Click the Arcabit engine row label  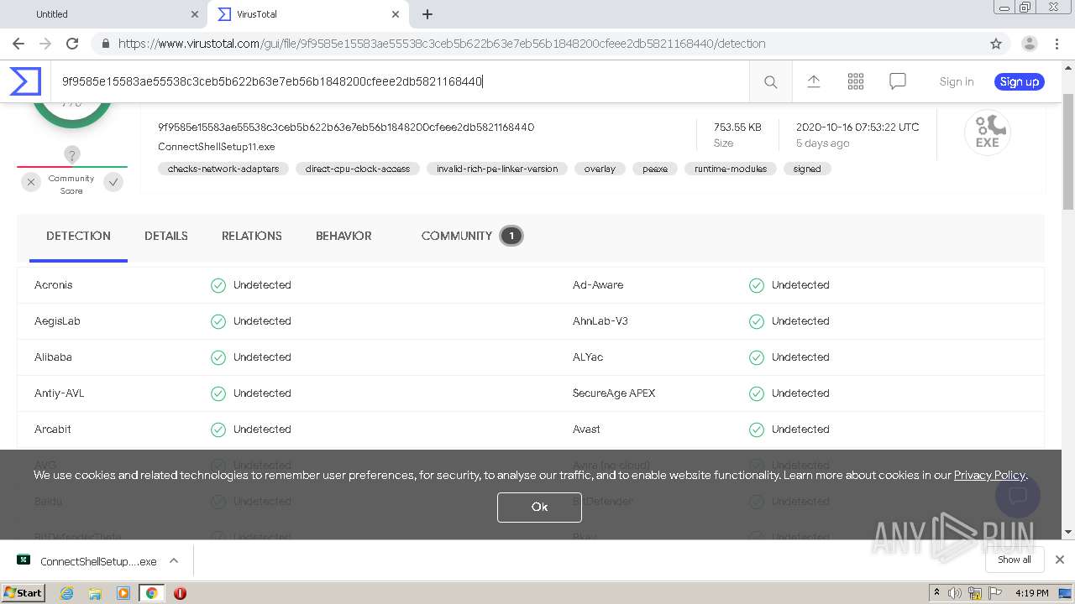coord(53,430)
